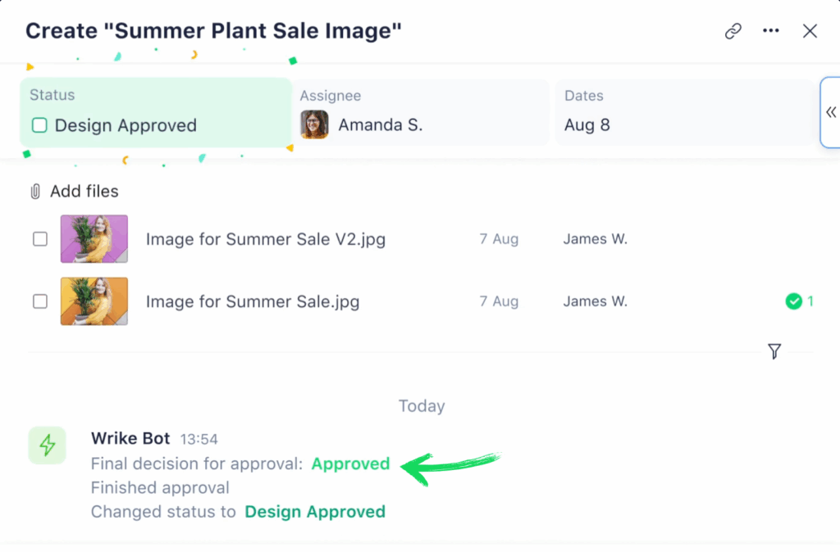840x552 pixels.
Task: Tick checkbox for Image for Summer Sale V2.jpg
Action: [40, 239]
